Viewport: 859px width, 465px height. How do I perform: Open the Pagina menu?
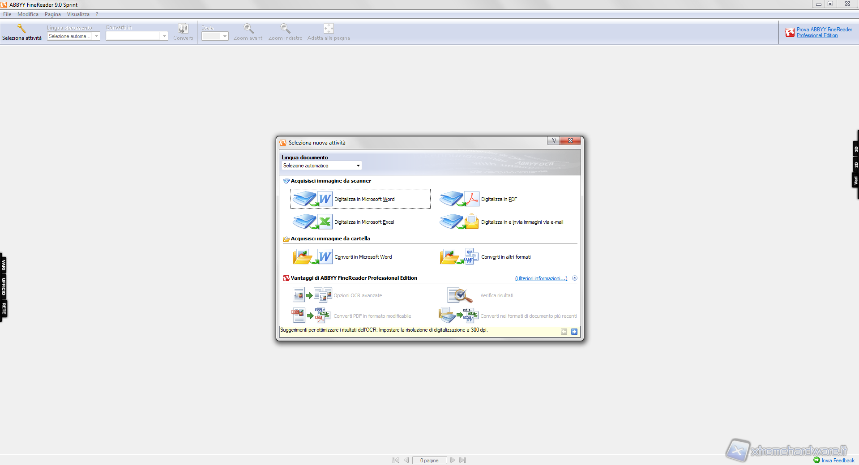click(x=52, y=14)
